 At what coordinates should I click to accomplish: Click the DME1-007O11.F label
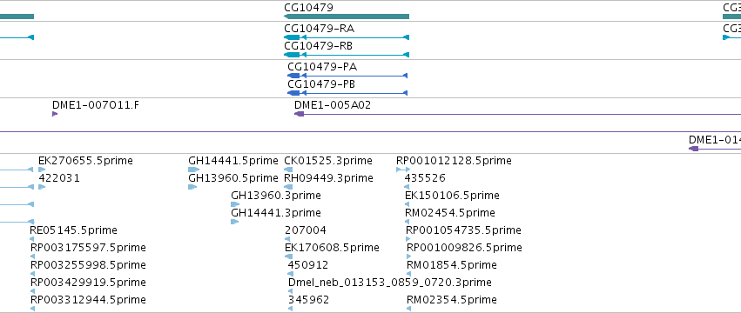pos(96,105)
